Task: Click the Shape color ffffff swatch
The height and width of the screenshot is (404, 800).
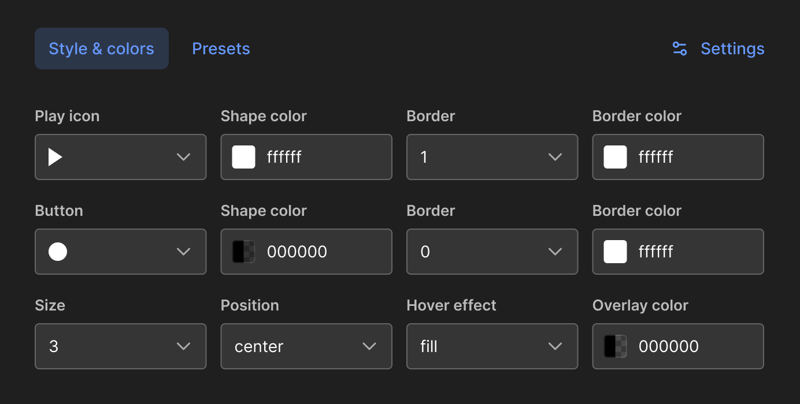Action: 243,156
